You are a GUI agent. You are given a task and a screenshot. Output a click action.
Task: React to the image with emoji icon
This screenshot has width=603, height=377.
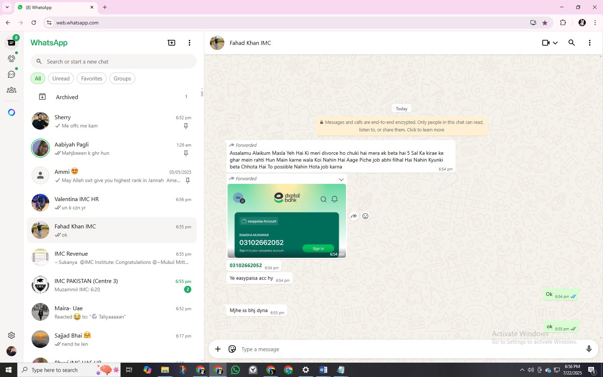pyautogui.click(x=365, y=216)
